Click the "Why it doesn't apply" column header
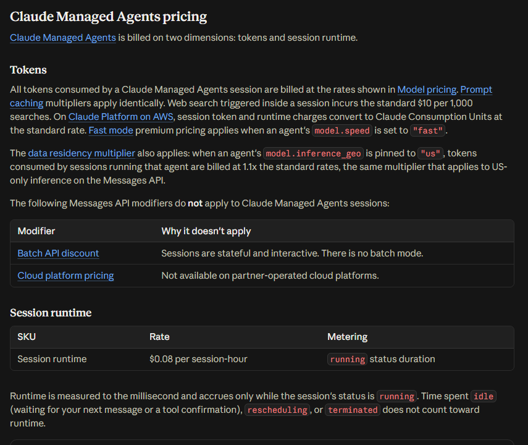Screen dimensions: 528x445 [x=206, y=231]
